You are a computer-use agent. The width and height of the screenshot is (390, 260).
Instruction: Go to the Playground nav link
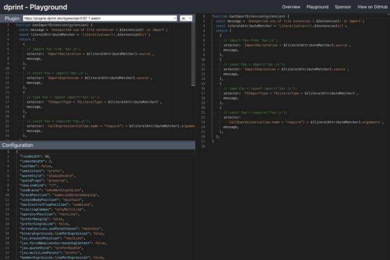(317, 7)
